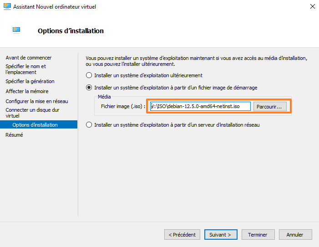Screen dimensions: 319x247
Task: Click 'Annuler' to cancel the wizard
Action: [x=295, y=235]
